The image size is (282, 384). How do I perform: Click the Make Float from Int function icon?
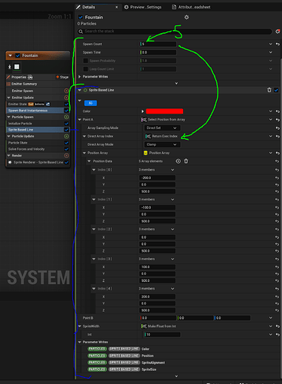[x=144, y=326]
